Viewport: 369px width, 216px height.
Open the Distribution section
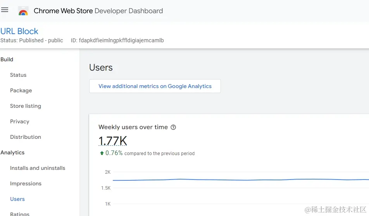[x=26, y=137]
